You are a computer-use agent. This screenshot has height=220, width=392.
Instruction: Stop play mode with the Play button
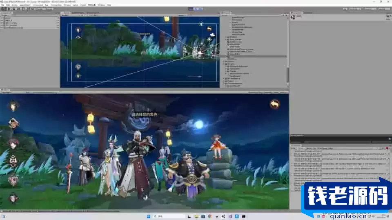[x=191, y=9]
